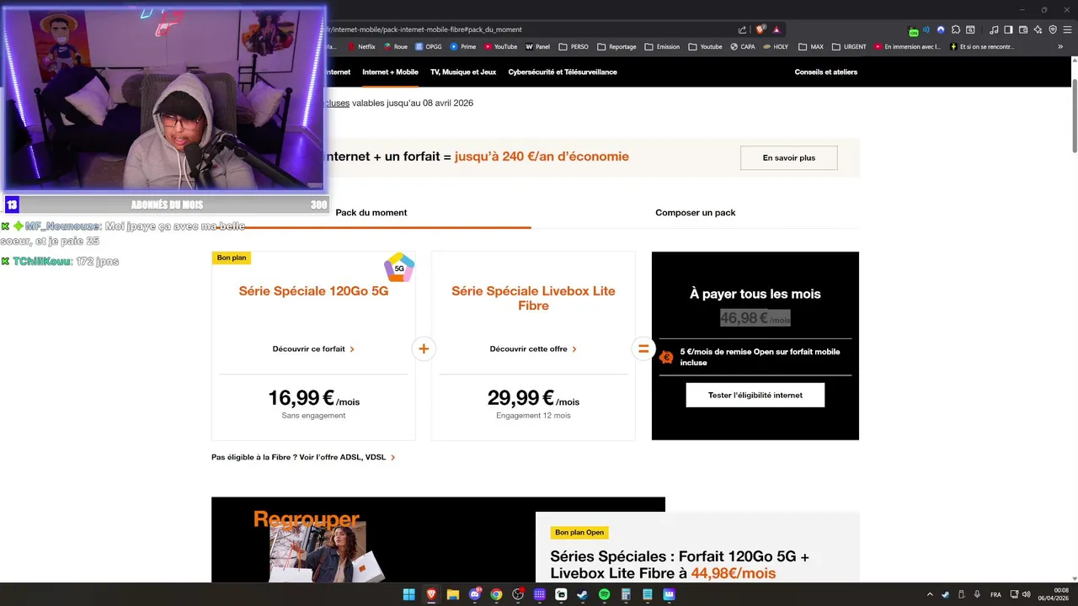This screenshot has height=606, width=1078.
Task: Click the FRA language indicator in tray
Action: tap(995, 594)
